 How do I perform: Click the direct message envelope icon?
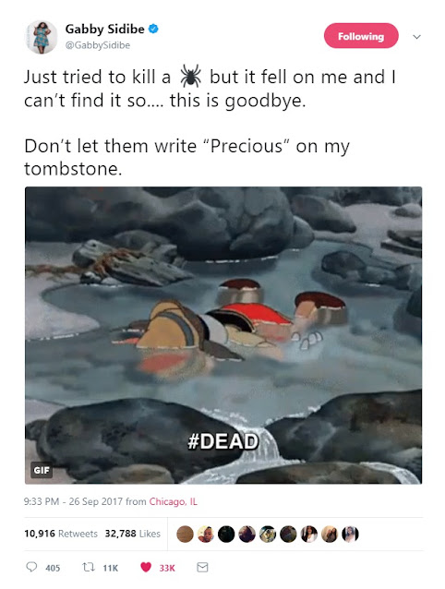(x=202, y=567)
